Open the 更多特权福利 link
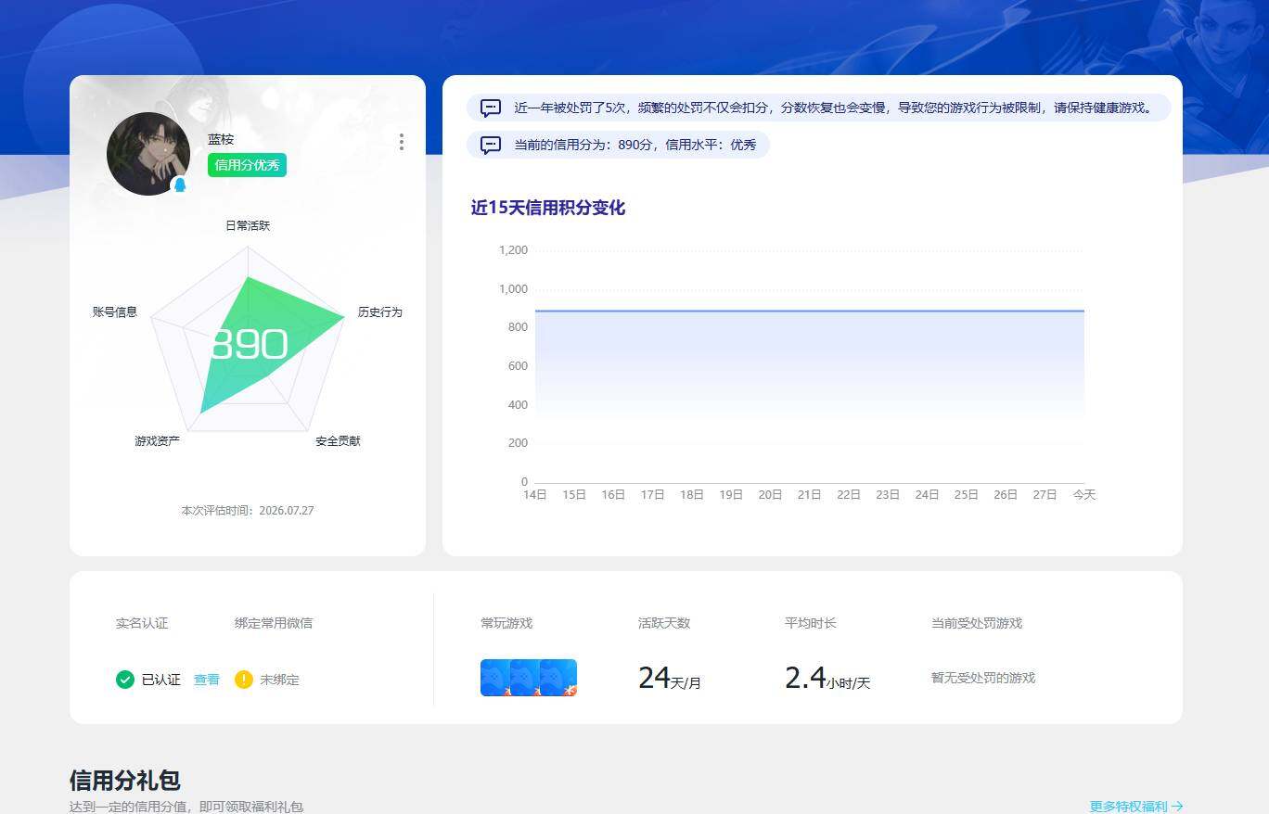 [1136, 807]
